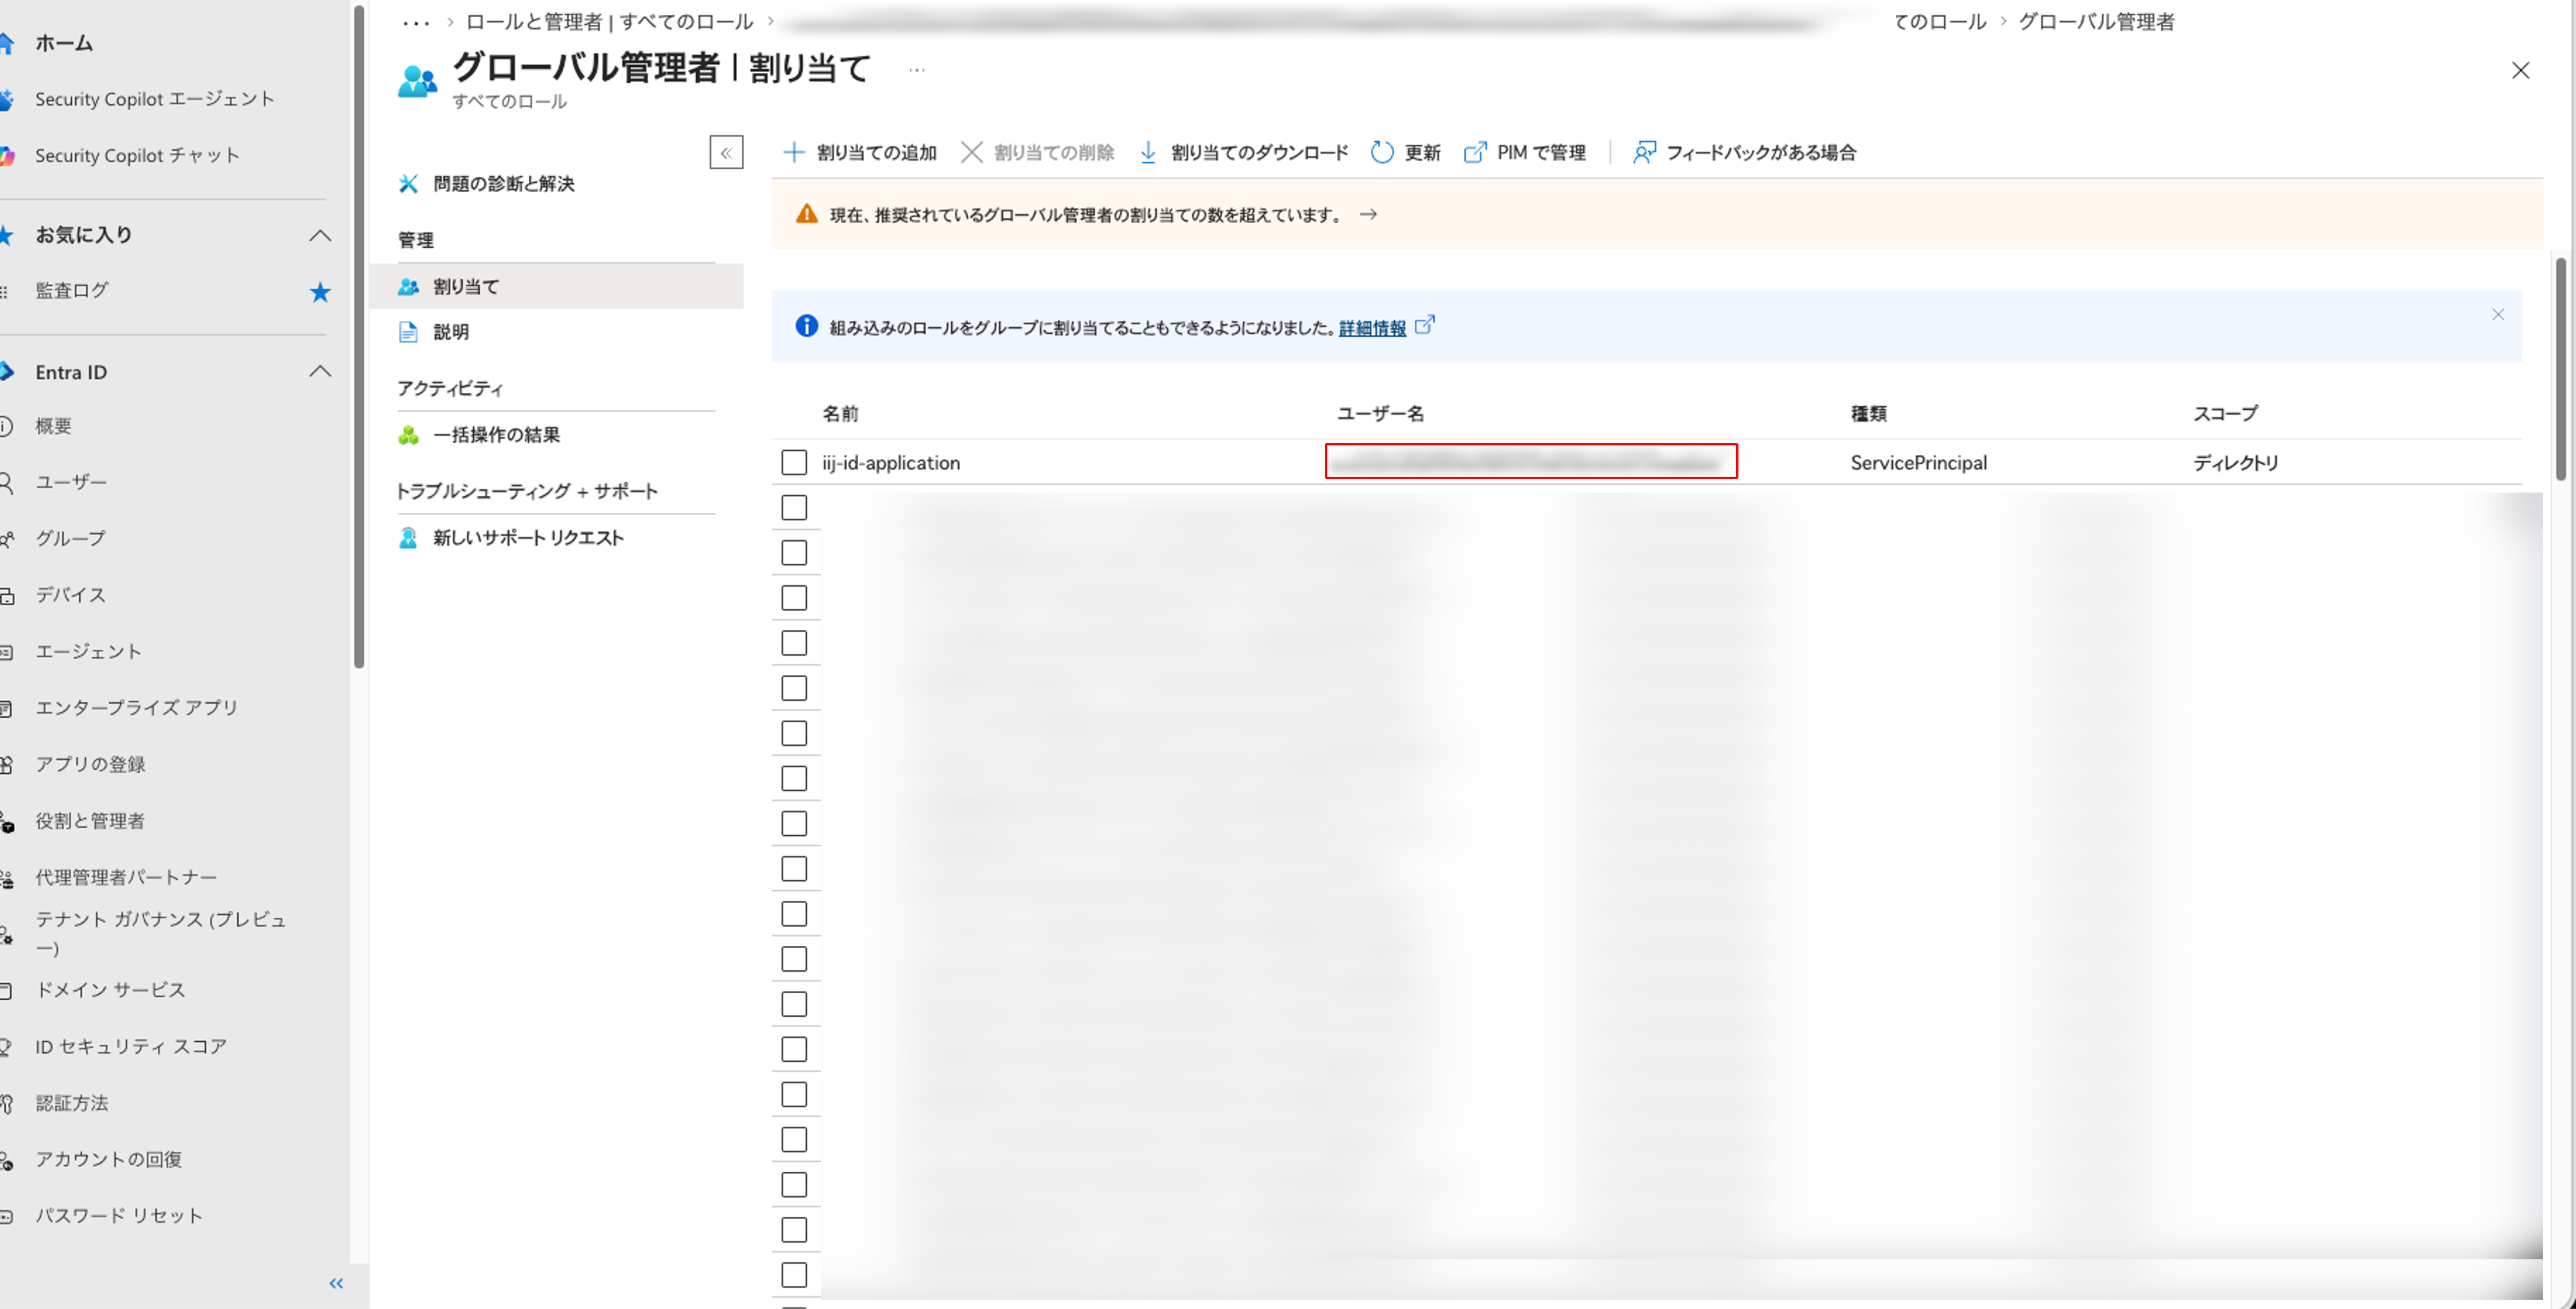Dismiss the blue info banner

[2498, 314]
